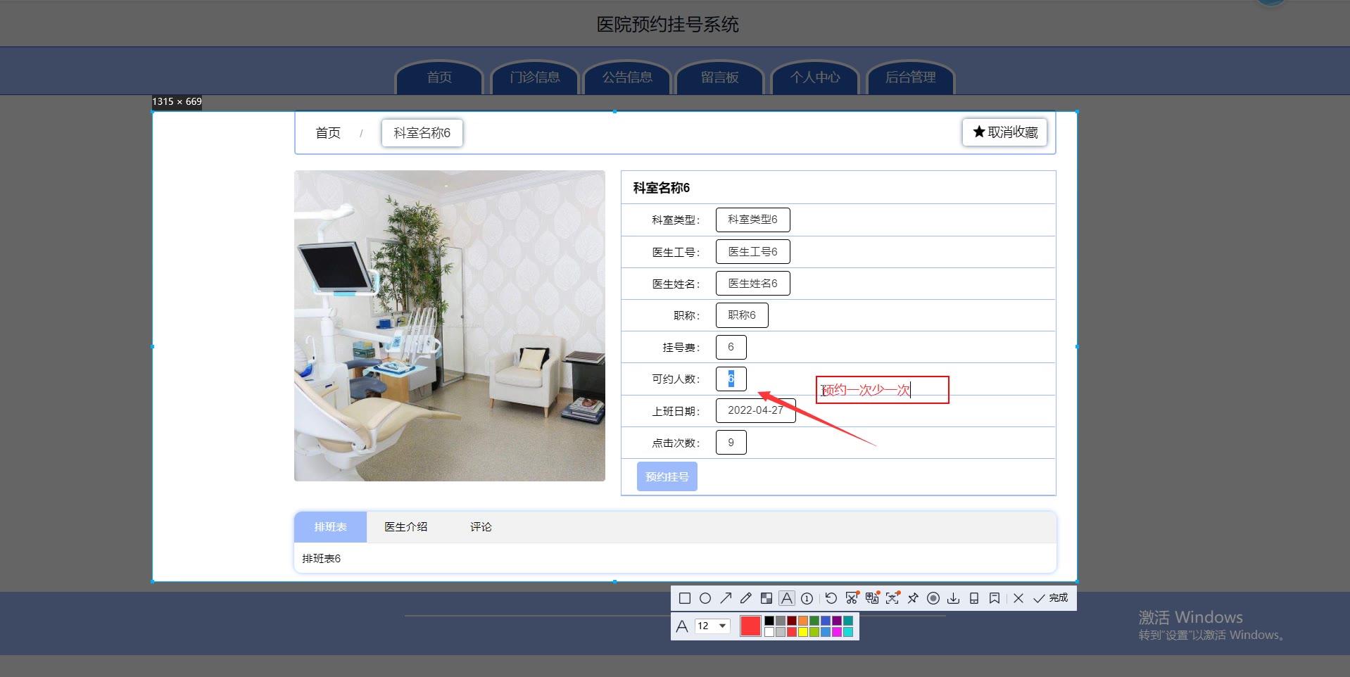Click the 医院预约挂号系统 page title
The image size is (1350, 677).
pyautogui.click(x=668, y=25)
